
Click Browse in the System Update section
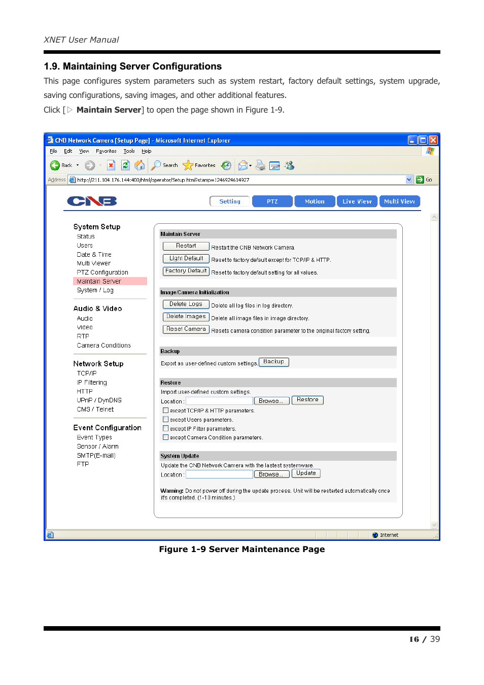(x=272, y=474)
